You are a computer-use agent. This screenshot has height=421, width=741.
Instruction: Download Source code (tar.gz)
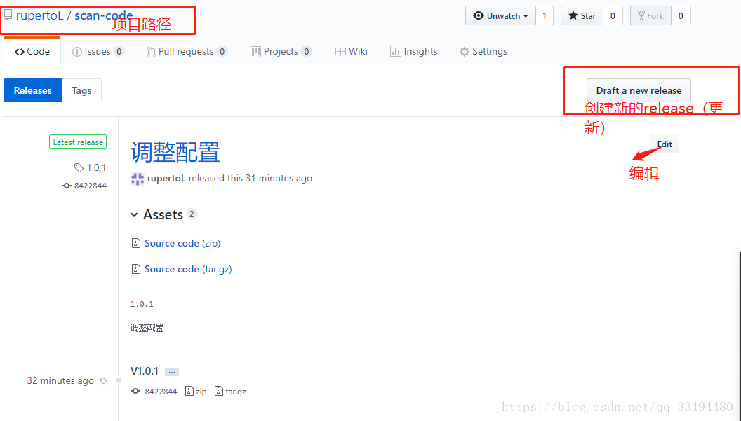(188, 269)
